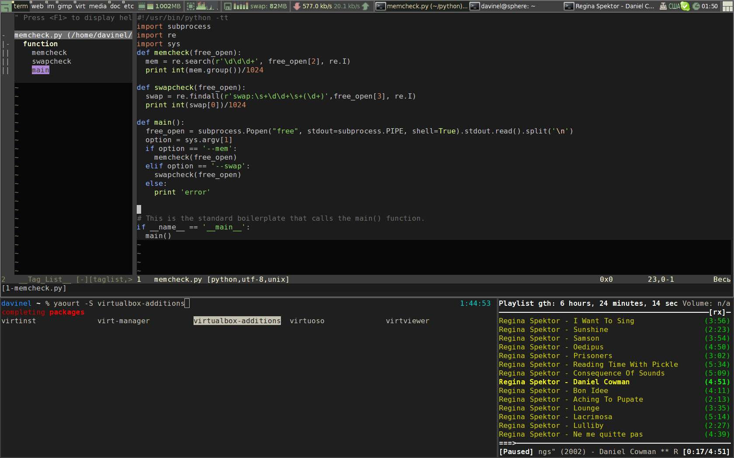The width and height of the screenshot is (734, 458).
Task: Click the 'option = sys.argv[1]' line
Action: (189, 140)
